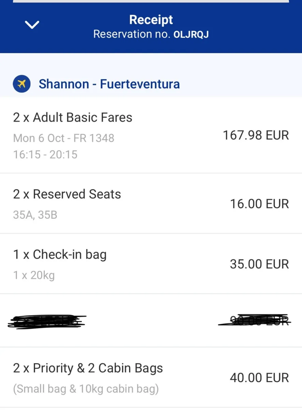The image size is (302, 410).
Task: Click the Small bag & 10kg cabin bag note
Action: [86, 389]
